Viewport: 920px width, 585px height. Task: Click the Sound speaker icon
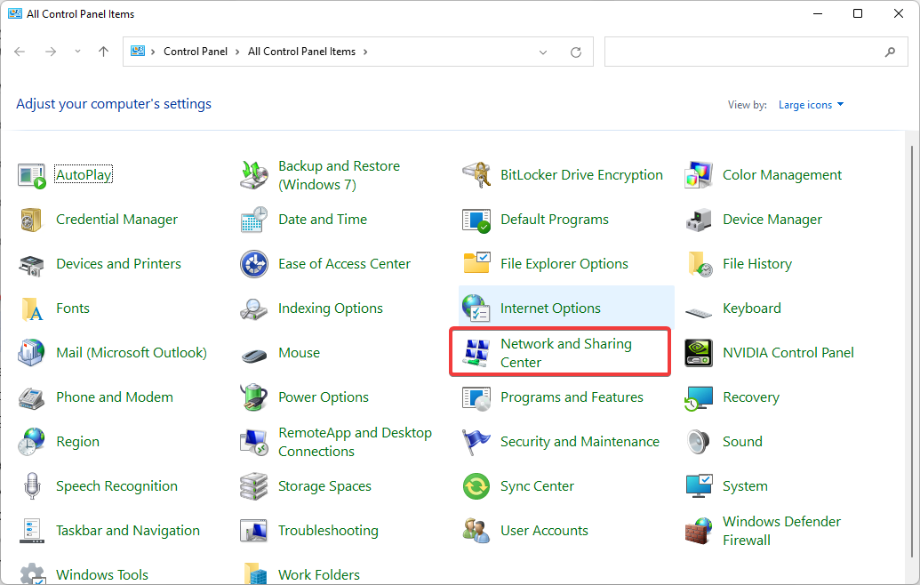tap(699, 442)
